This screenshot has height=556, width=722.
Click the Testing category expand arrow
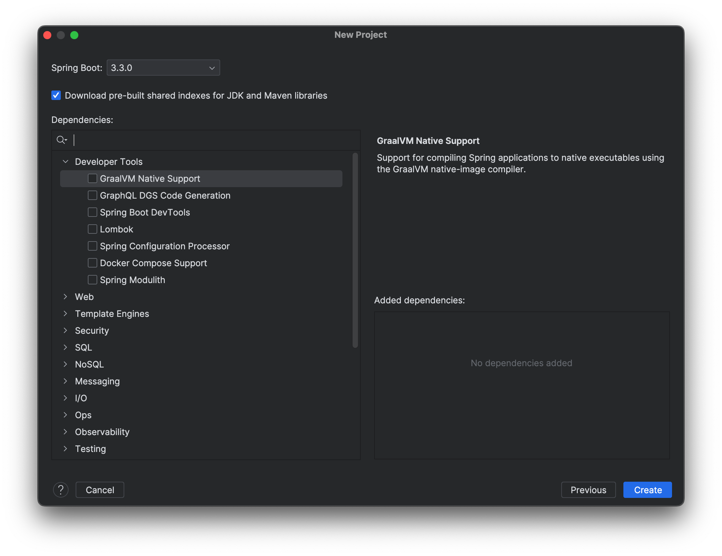click(x=66, y=449)
